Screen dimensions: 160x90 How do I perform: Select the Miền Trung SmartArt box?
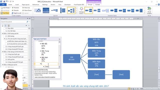96,53
